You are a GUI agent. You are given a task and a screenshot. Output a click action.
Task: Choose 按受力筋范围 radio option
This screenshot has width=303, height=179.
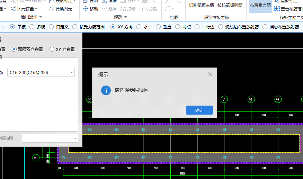click(75, 27)
